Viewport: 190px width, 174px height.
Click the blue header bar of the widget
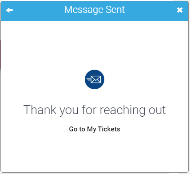tap(95, 11)
